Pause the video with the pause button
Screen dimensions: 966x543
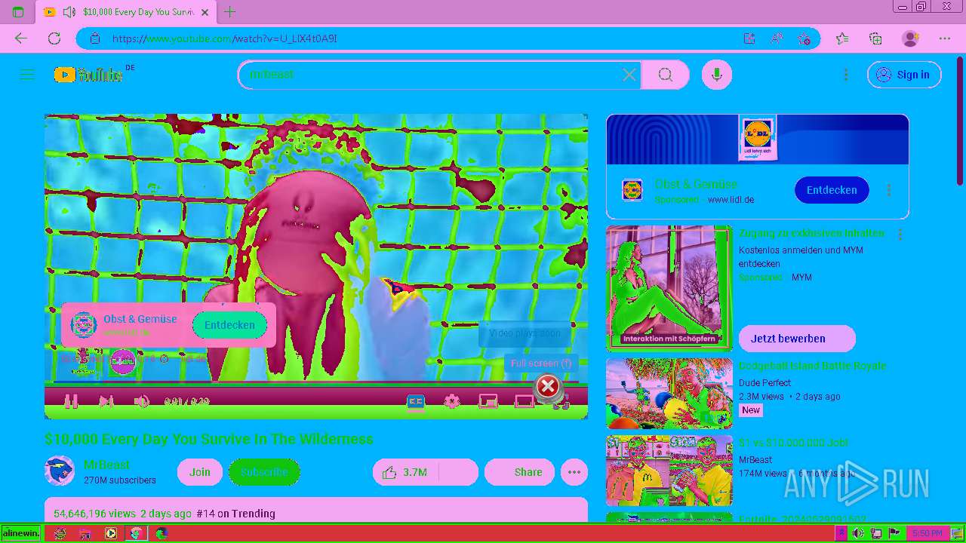[x=71, y=402]
